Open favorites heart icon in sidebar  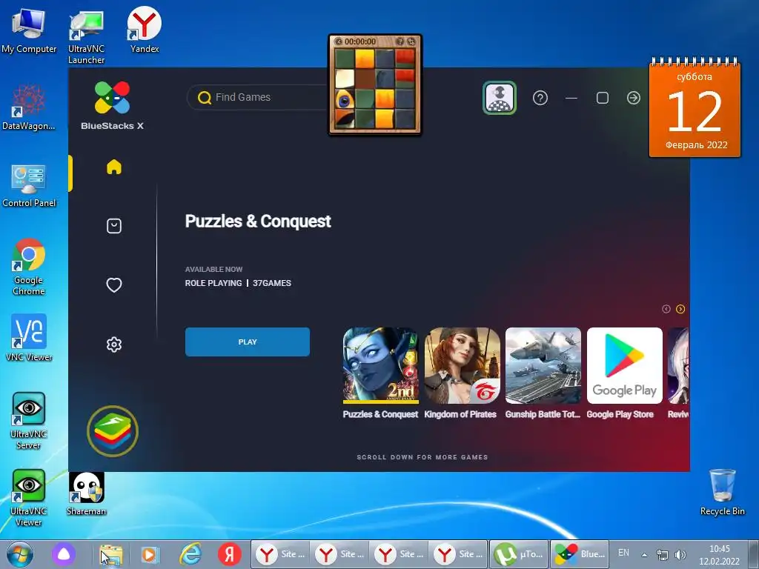113,285
